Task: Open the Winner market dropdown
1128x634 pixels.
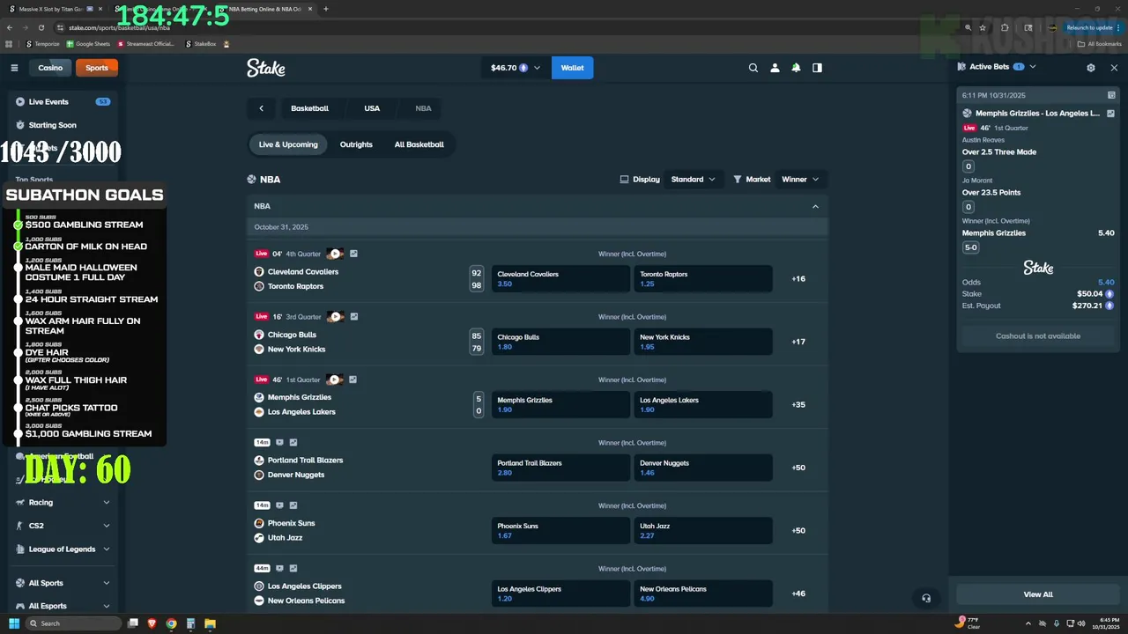Action: (x=800, y=180)
